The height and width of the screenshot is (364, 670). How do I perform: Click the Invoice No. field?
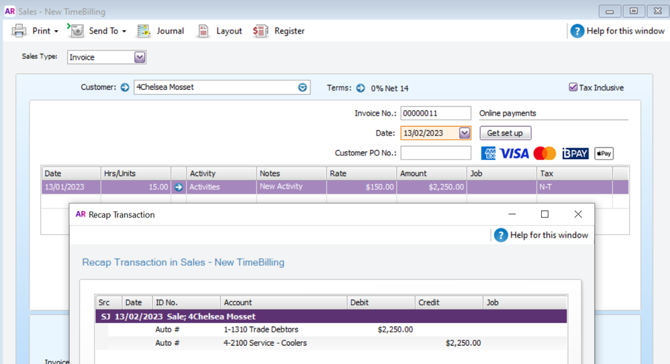pos(435,113)
